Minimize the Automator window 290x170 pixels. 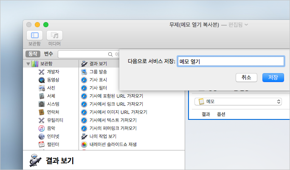pyautogui.click(x=37, y=25)
